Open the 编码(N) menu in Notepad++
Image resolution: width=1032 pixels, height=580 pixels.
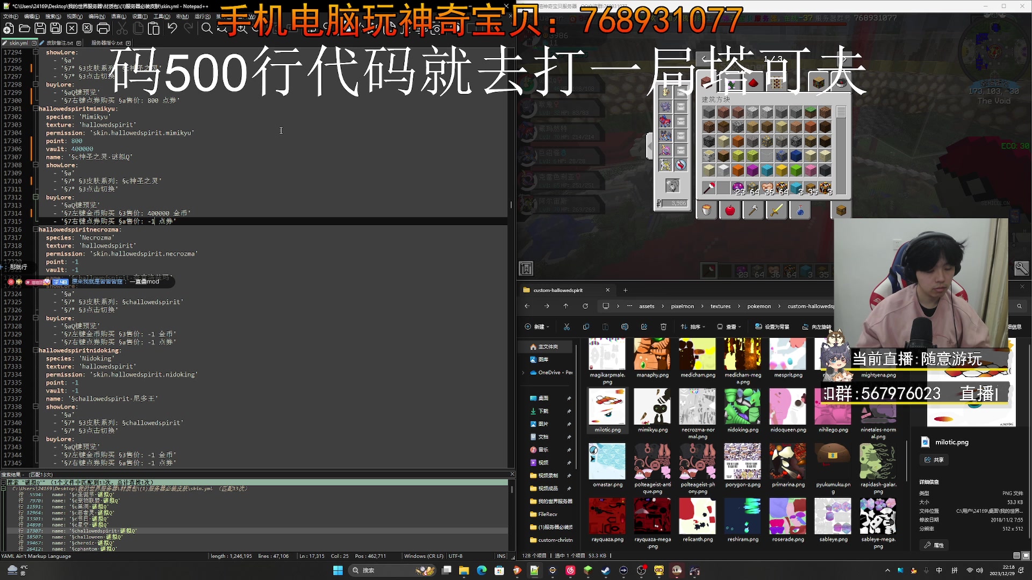pos(96,17)
